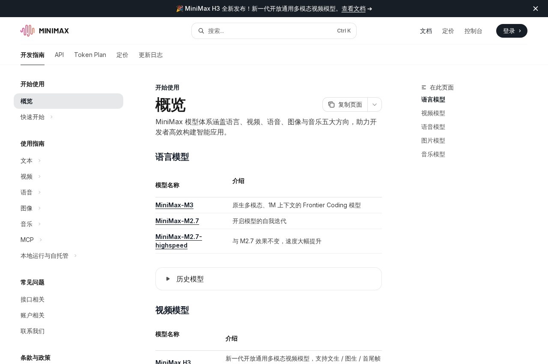
Task: Switch to the API tab
Action: tap(59, 55)
